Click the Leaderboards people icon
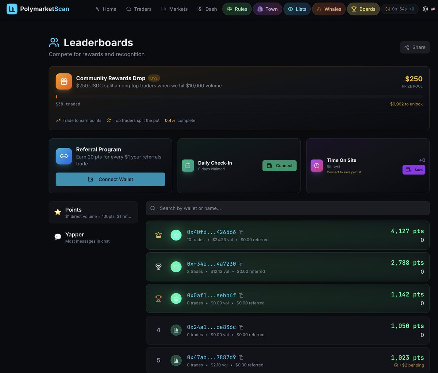This screenshot has width=438, height=373. pos(54,42)
